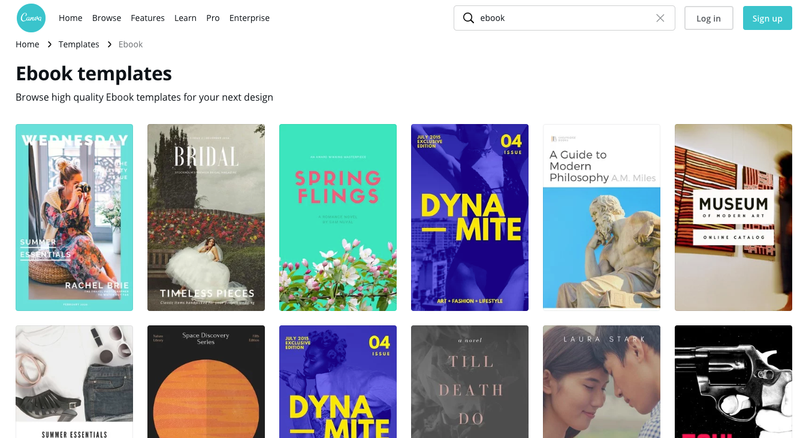Clear the ebook search with the X icon
This screenshot has height=438, width=806.
pos(660,18)
